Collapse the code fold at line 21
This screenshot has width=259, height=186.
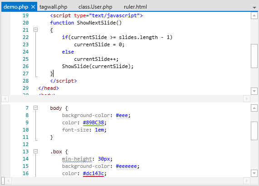[35, 30]
